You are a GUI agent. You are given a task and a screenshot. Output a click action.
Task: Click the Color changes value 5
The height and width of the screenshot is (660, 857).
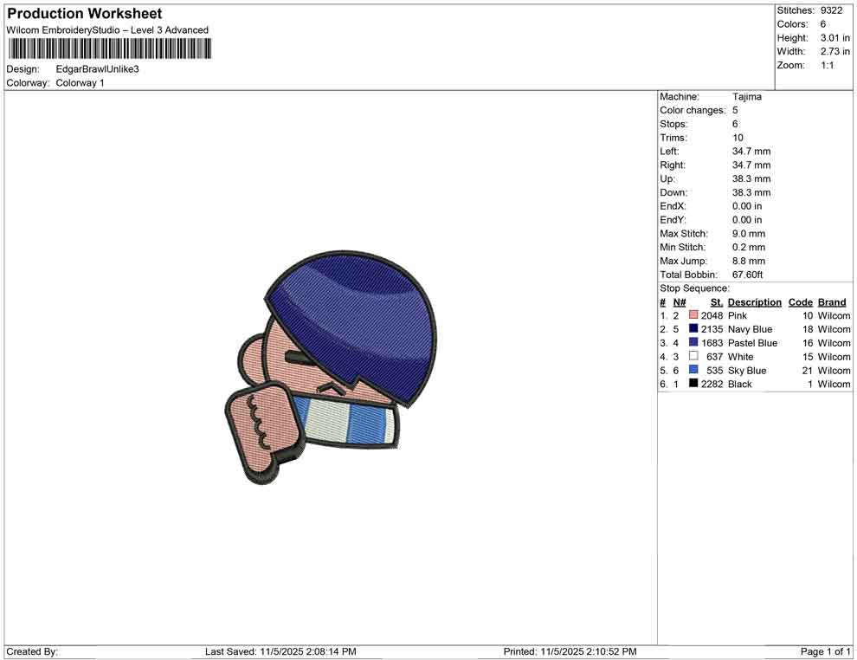[735, 111]
